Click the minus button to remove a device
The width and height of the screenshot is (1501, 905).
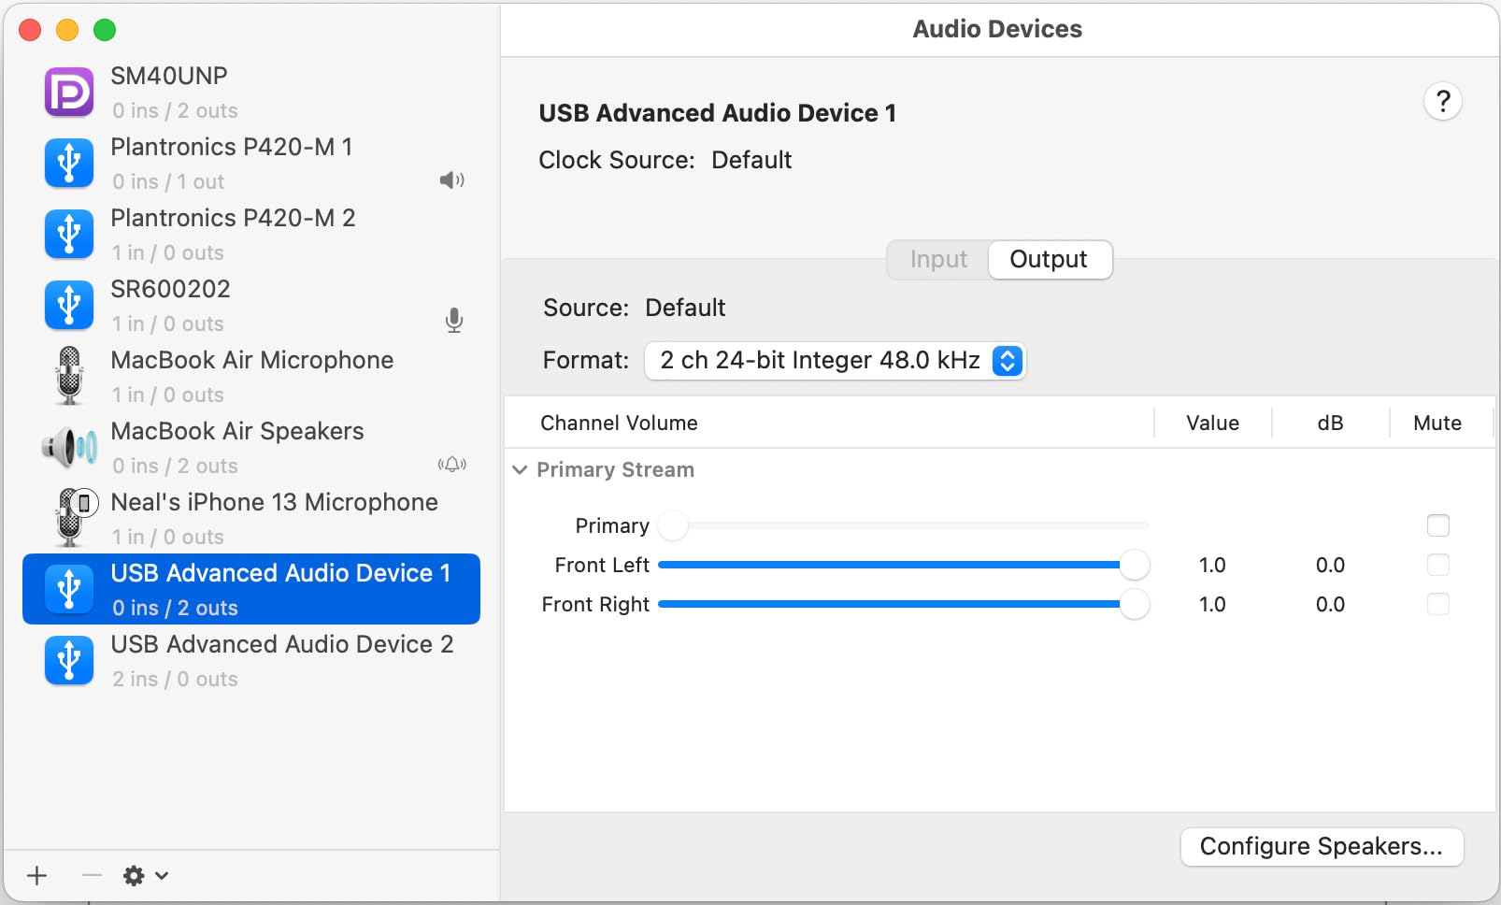(92, 875)
